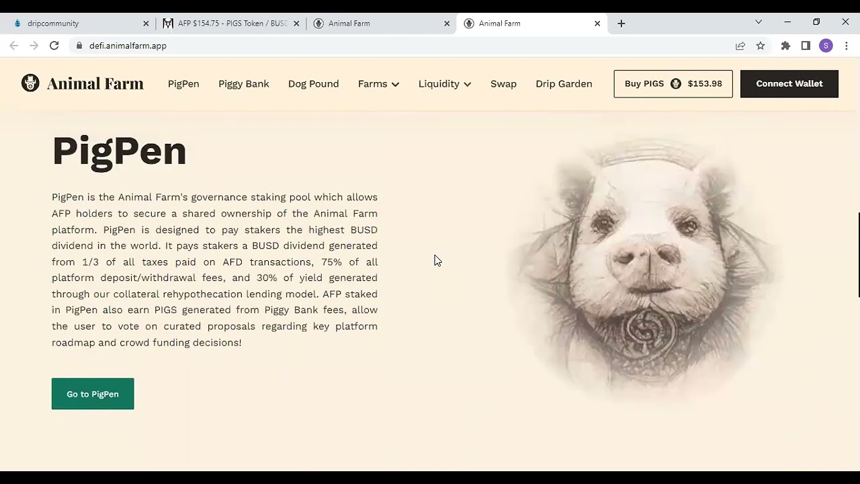Click the pig illustration image
The image size is (860, 484).
click(645, 269)
